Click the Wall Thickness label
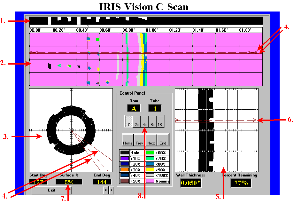This screenshot has width=294, height=203. click(x=190, y=175)
